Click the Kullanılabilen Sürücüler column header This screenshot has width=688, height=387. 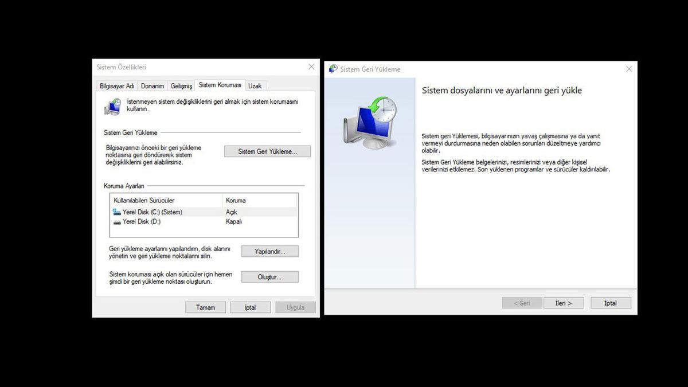point(145,200)
